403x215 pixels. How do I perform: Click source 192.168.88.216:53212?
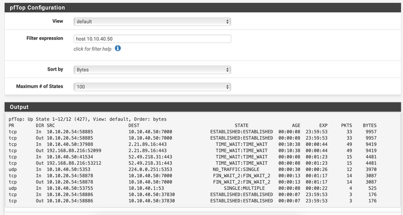point(74,163)
